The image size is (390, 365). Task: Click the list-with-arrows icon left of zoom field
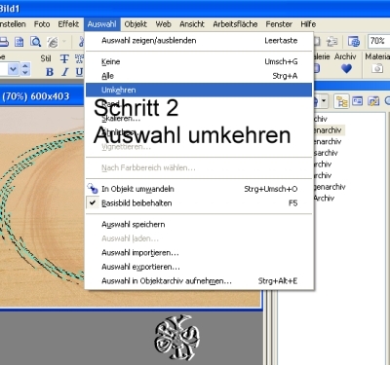coord(331,42)
